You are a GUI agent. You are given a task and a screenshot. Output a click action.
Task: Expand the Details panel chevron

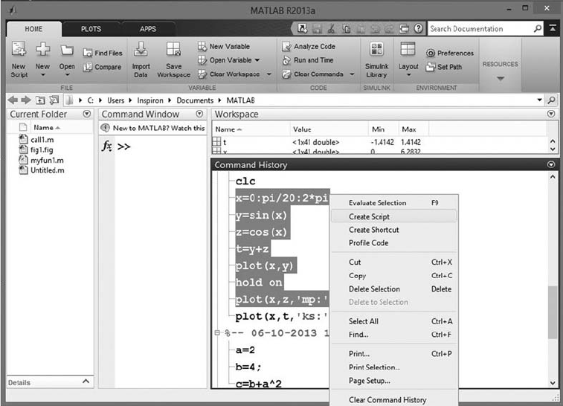pos(86,381)
